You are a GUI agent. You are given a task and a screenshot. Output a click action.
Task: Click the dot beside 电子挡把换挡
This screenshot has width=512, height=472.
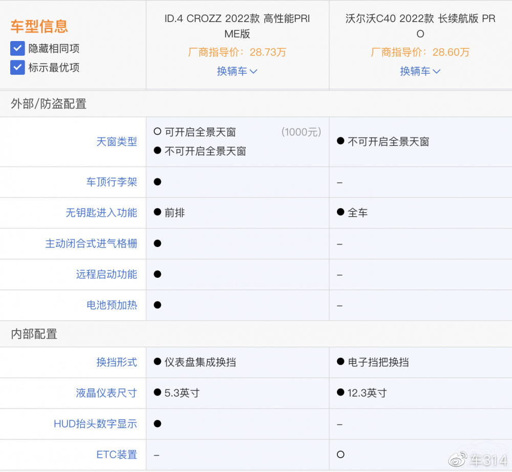[339, 362]
